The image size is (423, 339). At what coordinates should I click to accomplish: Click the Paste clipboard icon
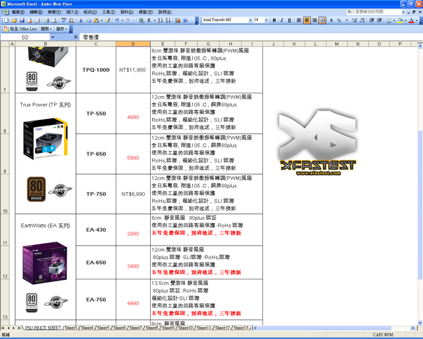(96, 21)
